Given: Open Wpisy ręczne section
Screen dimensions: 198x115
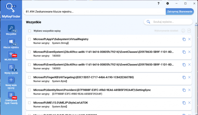Looking at the screenshot, I should tap(11, 69).
